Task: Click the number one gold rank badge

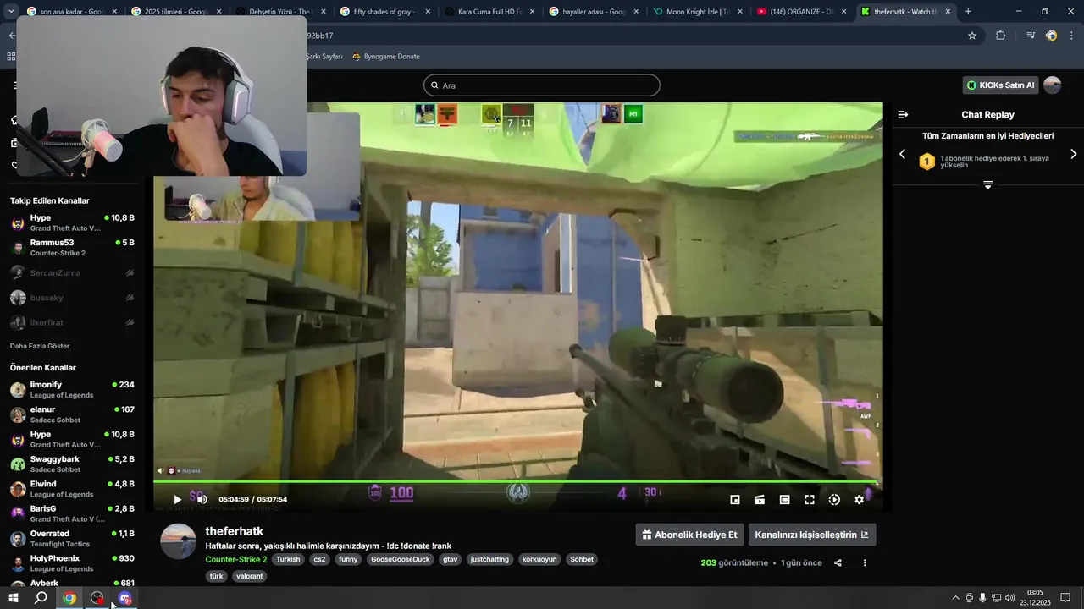Action: [926, 162]
